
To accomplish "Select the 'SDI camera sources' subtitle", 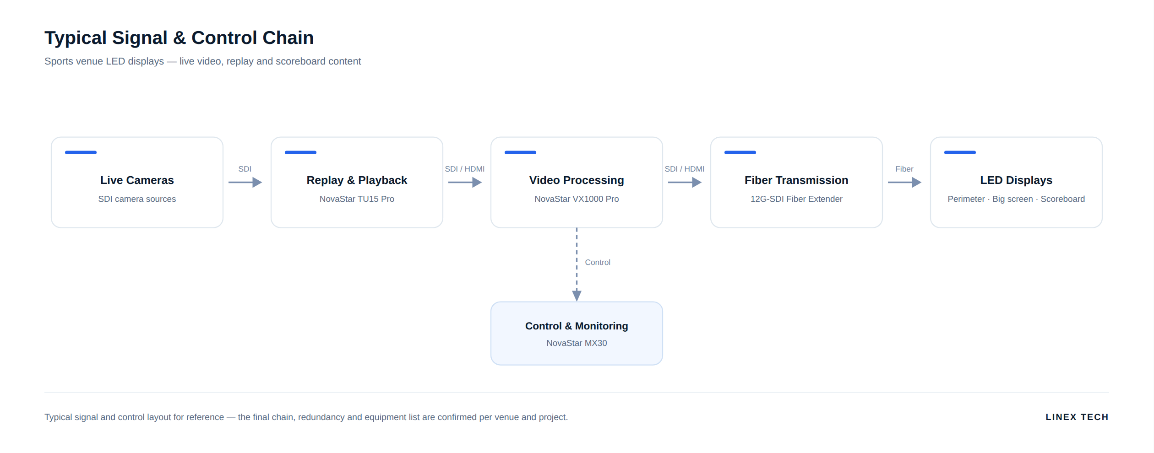I will click(137, 199).
